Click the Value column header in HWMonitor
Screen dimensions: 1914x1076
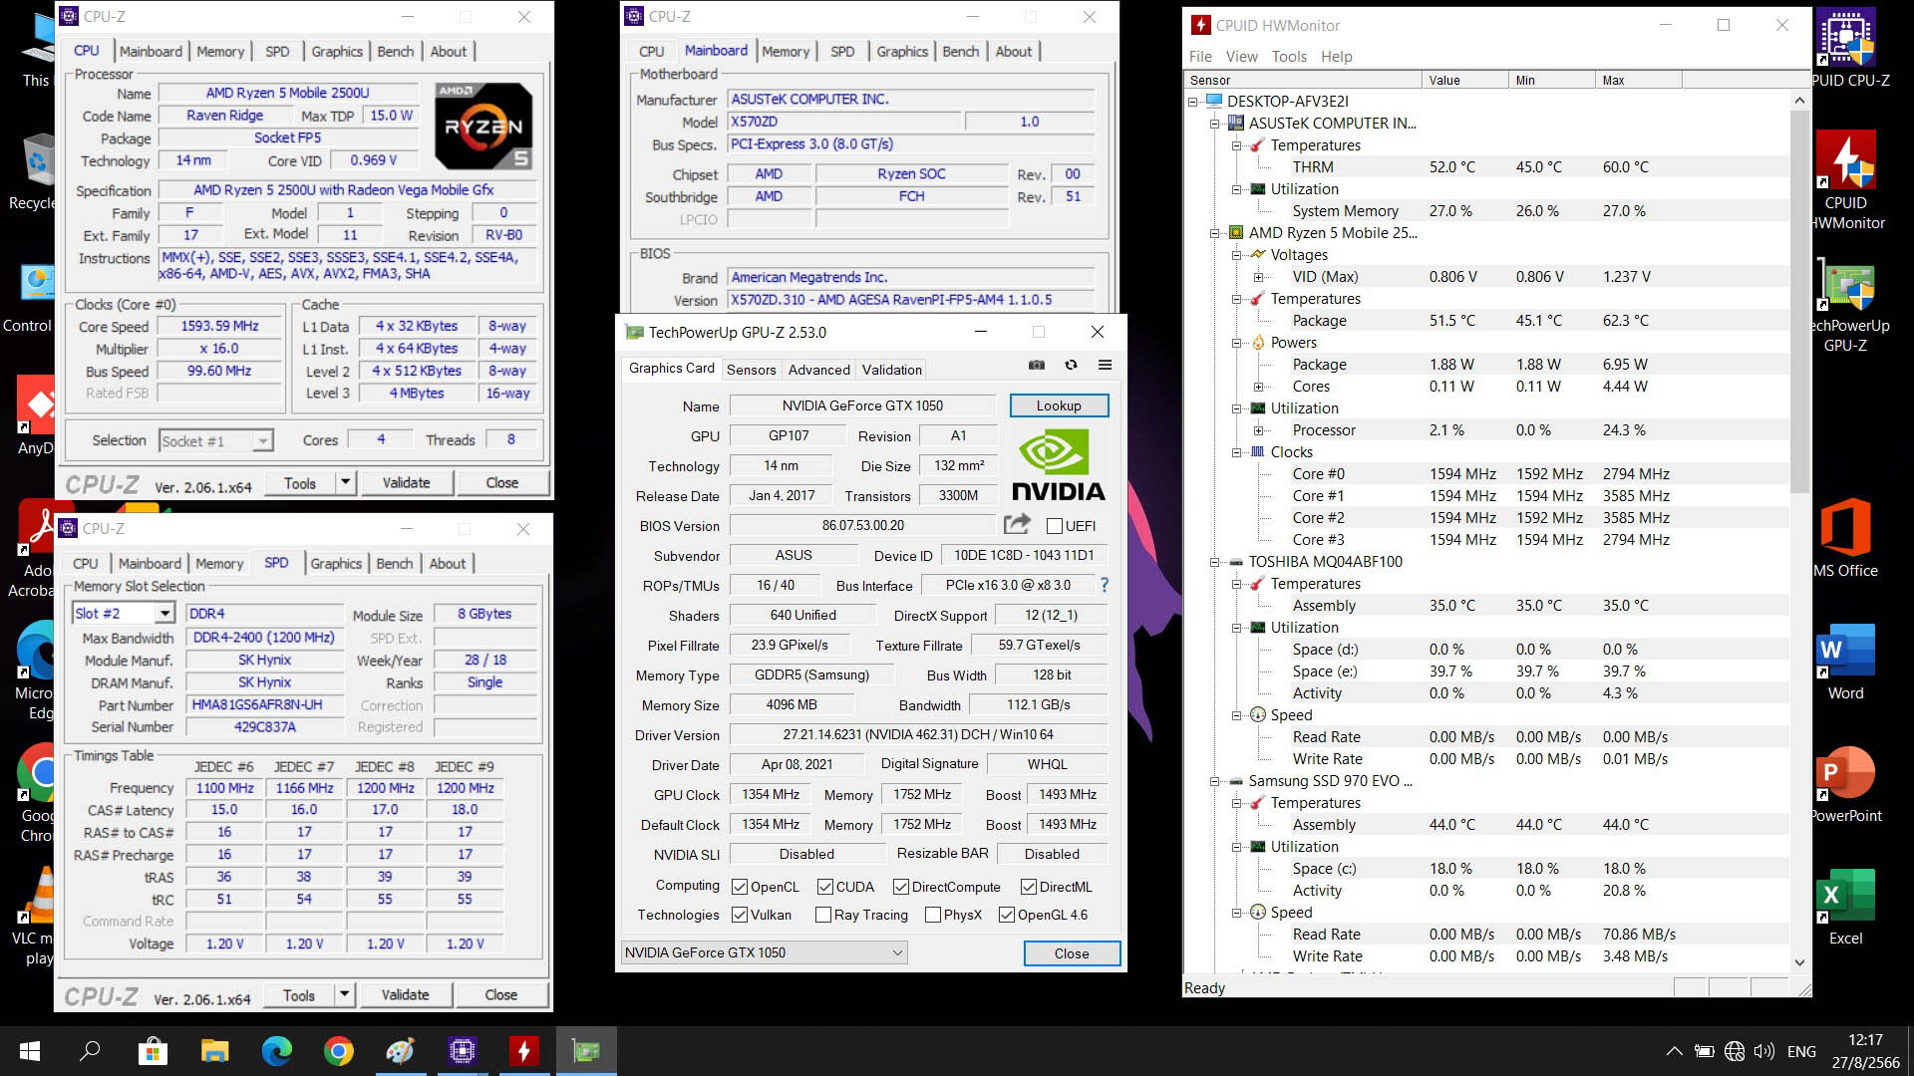click(x=1464, y=80)
